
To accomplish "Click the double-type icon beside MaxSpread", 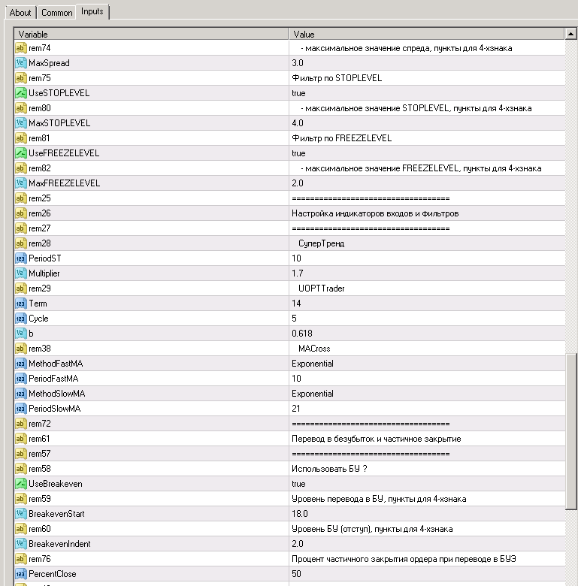I will (x=21, y=63).
